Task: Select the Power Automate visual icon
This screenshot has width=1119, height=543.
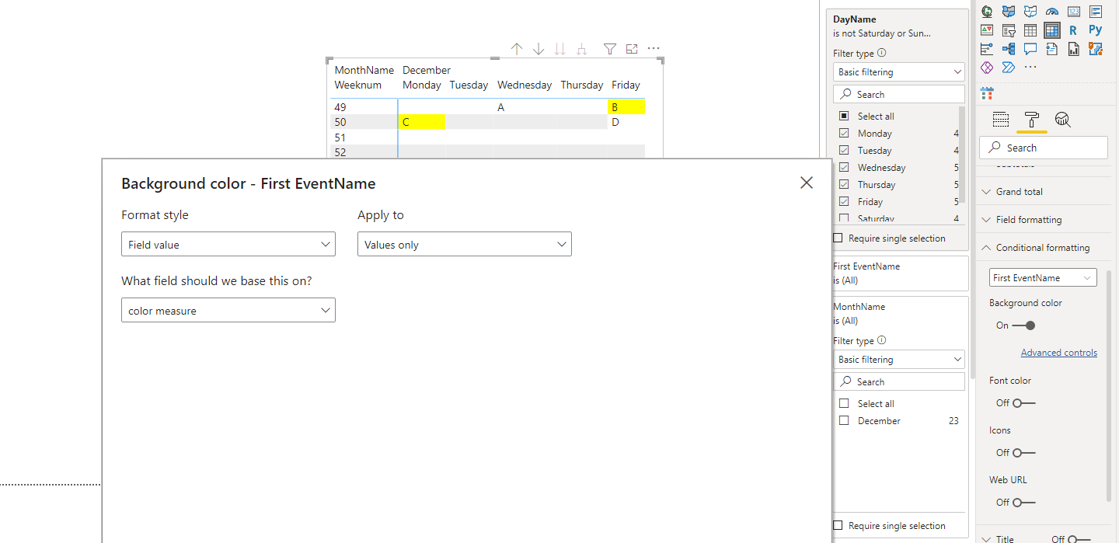Action: pyautogui.click(x=1009, y=68)
